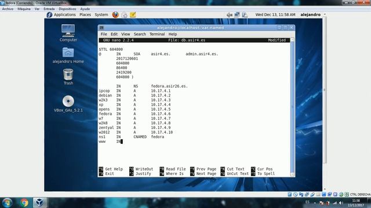Screen dimensions: 371x208
Task: Click the CTRL DERECHA host key indicator
Action: pos(360,195)
